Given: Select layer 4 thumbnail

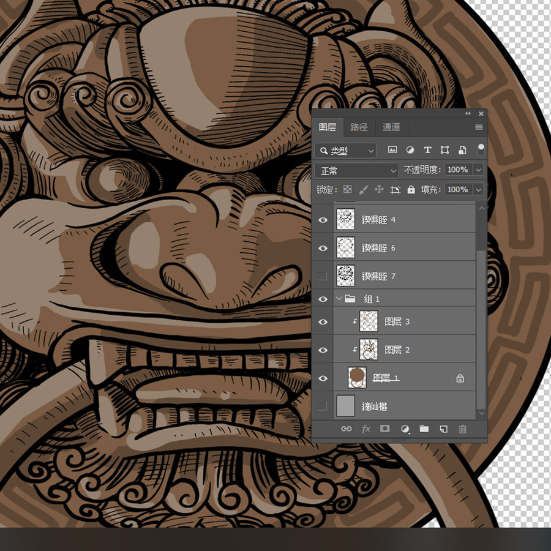Looking at the screenshot, I should pos(345,219).
